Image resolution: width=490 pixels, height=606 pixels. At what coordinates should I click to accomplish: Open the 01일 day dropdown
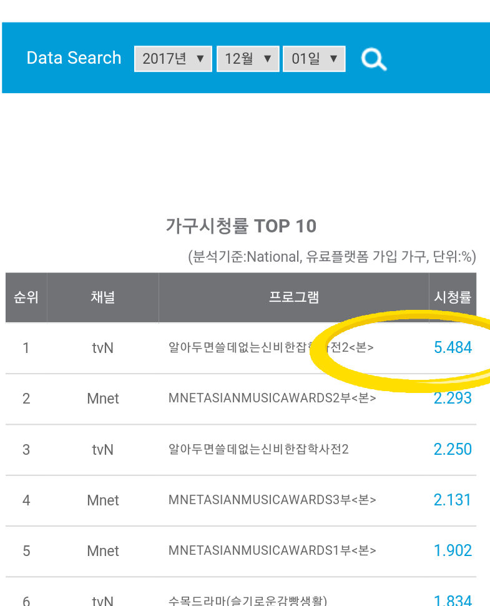(x=314, y=59)
